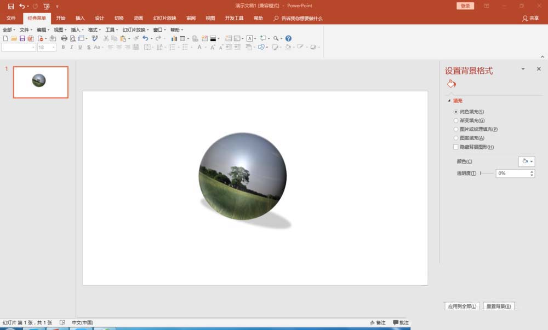Open the Quick Access Toolbar customize arrow

(58, 6)
